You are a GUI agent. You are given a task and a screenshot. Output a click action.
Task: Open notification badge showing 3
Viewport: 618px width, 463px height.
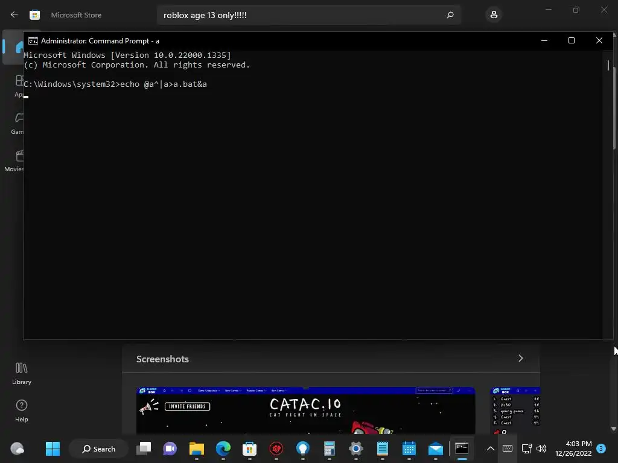[601, 449]
